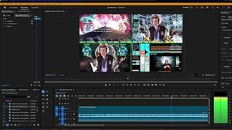Toggle track lock on V1
Screen dimensions: 232x130
click(x=59, y=109)
